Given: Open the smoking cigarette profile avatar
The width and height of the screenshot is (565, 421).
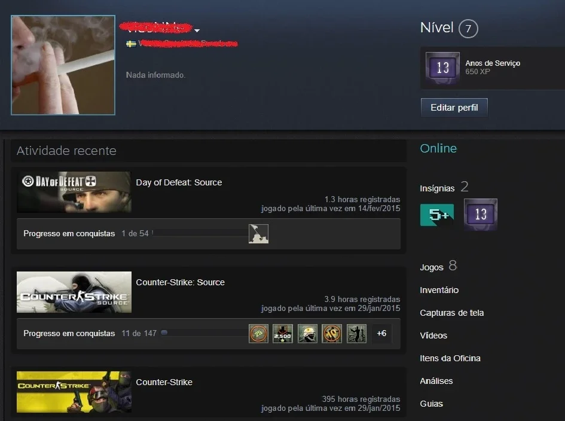Looking at the screenshot, I should tap(63, 65).
